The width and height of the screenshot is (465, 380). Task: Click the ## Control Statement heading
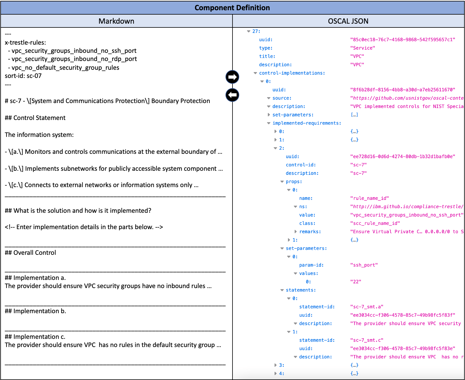[35, 118]
